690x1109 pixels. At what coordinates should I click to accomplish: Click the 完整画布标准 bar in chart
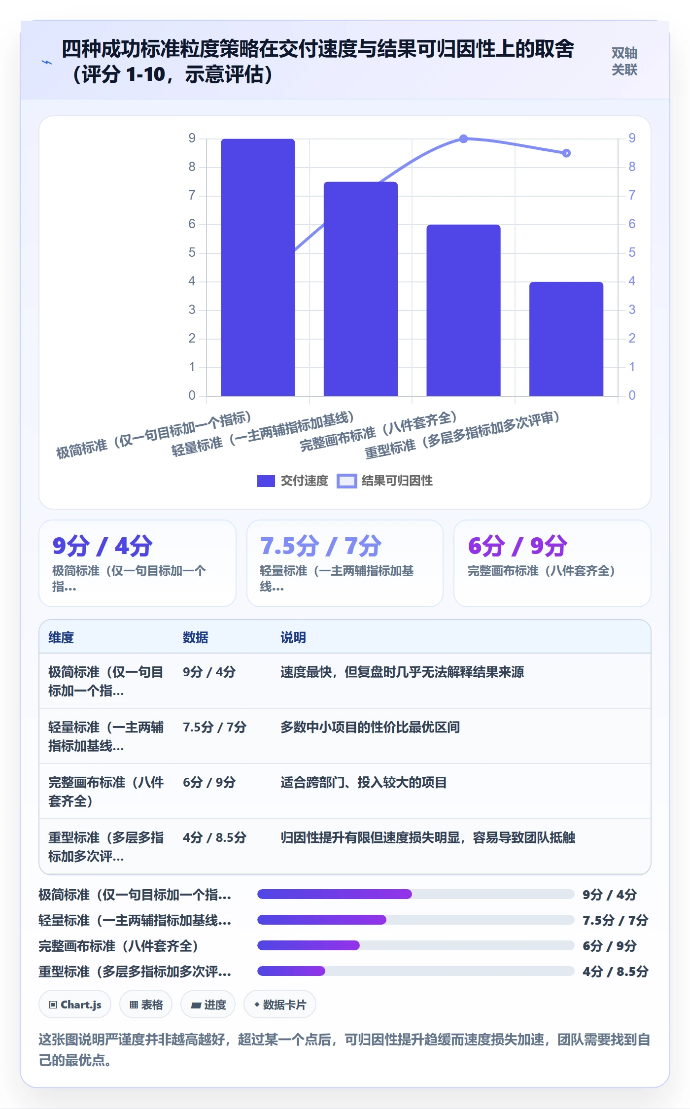[x=463, y=310]
